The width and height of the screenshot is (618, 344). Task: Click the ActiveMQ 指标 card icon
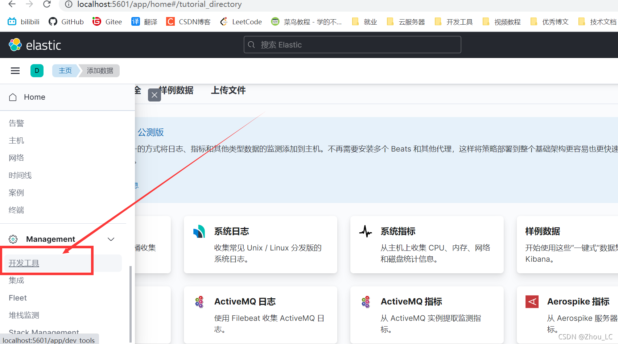click(x=366, y=302)
